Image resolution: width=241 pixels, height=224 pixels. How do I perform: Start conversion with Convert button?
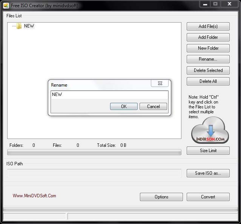pyautogui.click(x=208, y=197)
